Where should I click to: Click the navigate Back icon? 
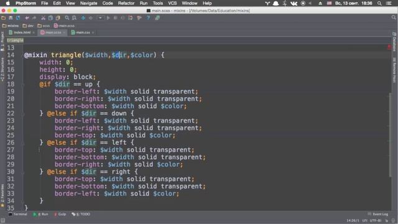coord(83,18)
